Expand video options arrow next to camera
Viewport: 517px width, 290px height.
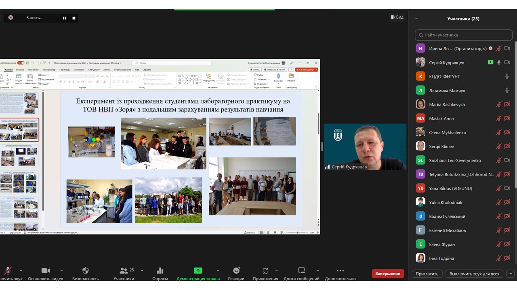coord(61,271)
